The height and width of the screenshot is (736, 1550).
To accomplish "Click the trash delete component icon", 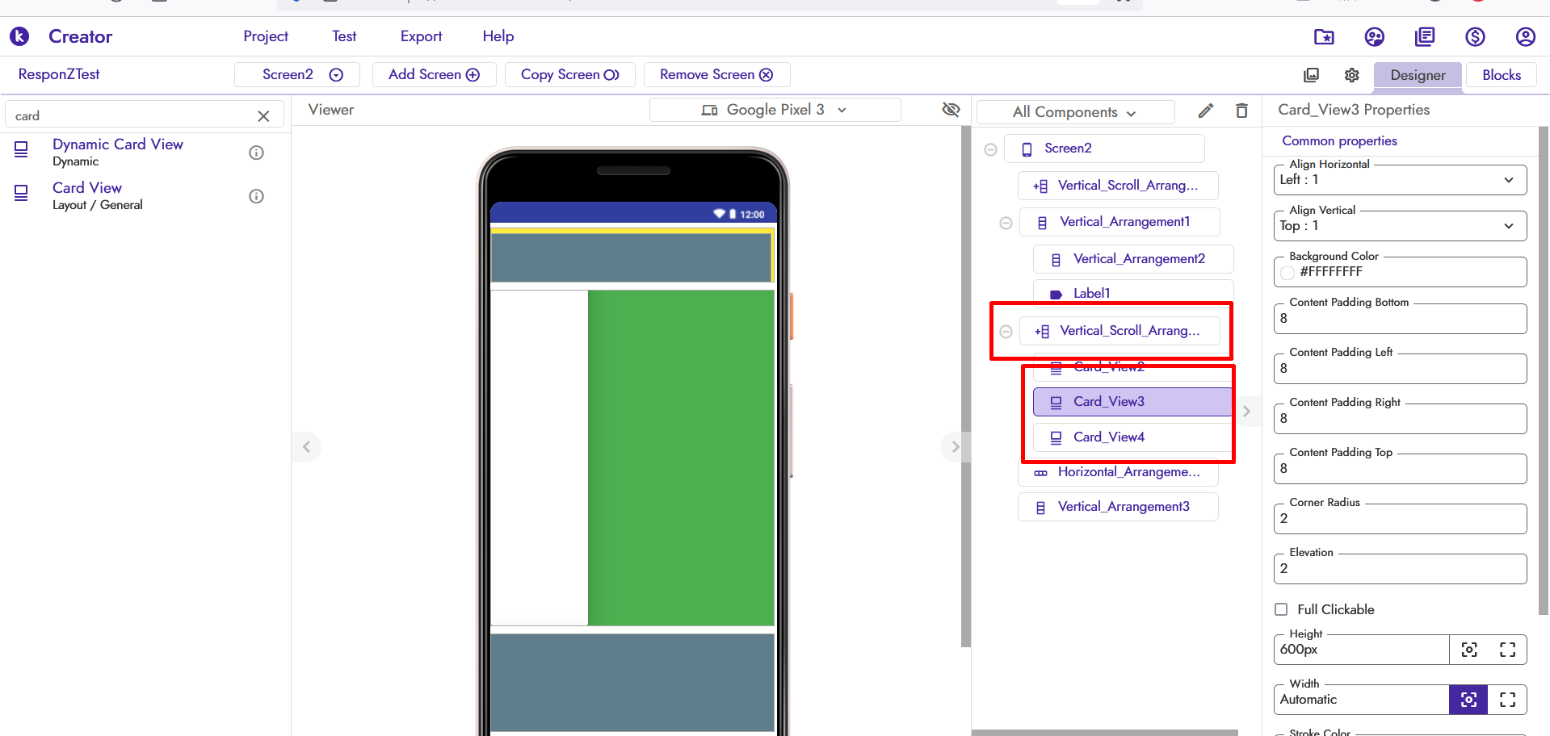I will click(x=1241, y=111).
